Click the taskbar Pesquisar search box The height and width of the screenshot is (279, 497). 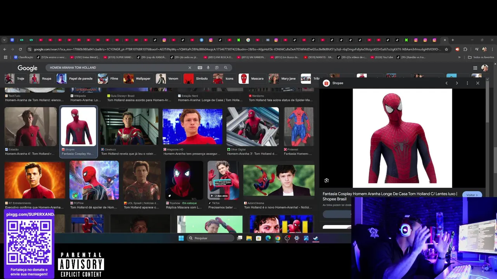click(x=210, y=238)
